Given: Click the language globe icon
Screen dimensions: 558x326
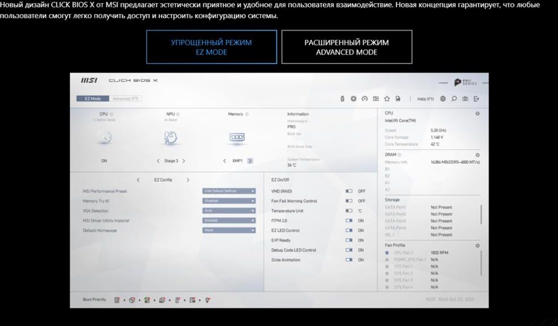Looking at the screenshot, I should [443, 99].
